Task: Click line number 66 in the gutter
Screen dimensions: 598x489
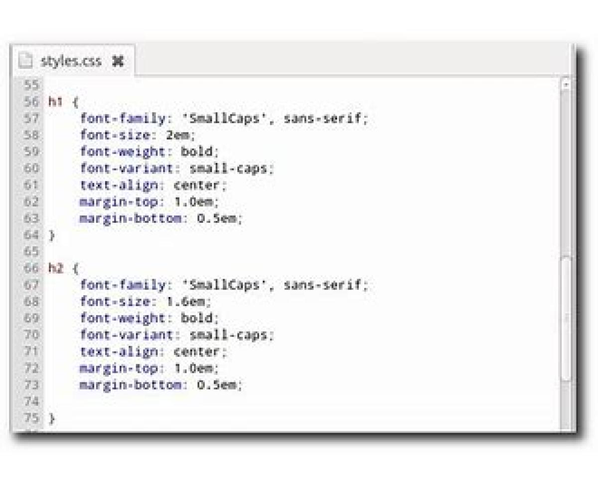Action: pos(31,268)
